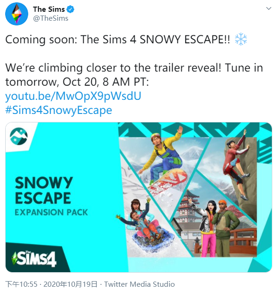
Task: Click the blue verified badge
Action: click(71, 9)
